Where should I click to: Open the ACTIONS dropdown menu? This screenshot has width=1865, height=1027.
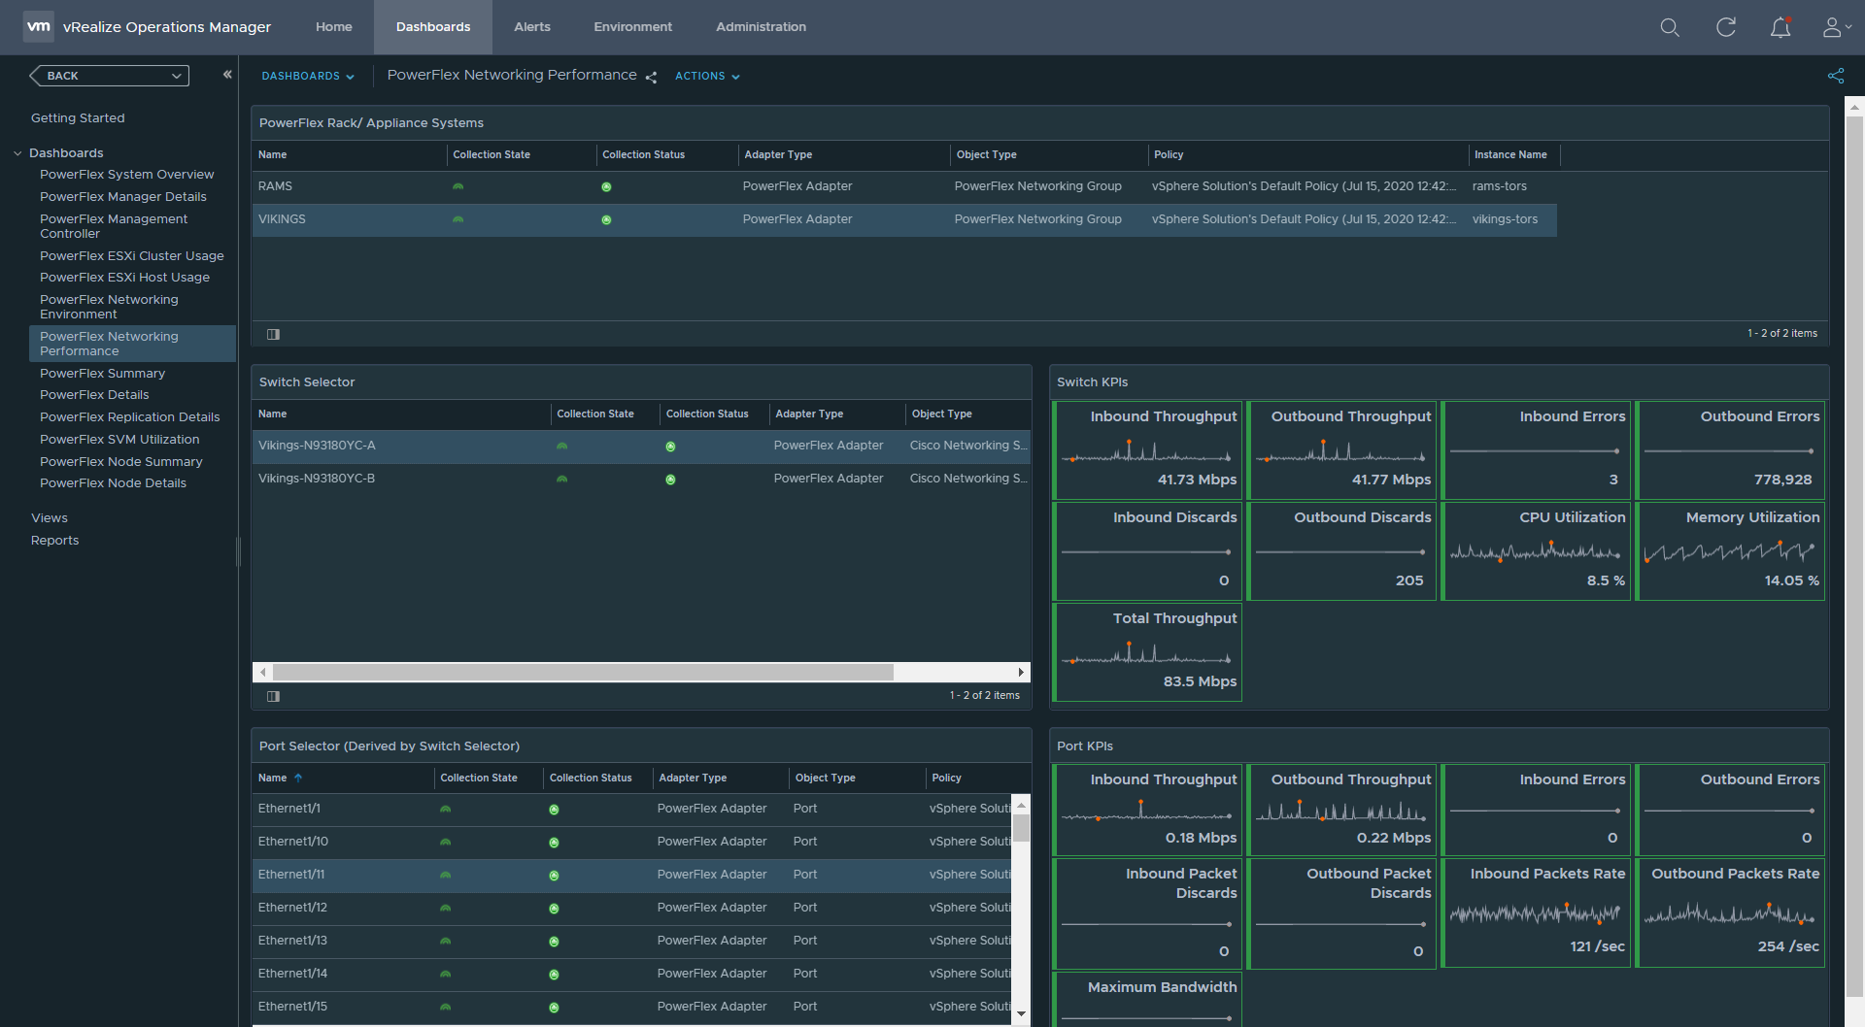pyautogui.click(x=707, y=76)
